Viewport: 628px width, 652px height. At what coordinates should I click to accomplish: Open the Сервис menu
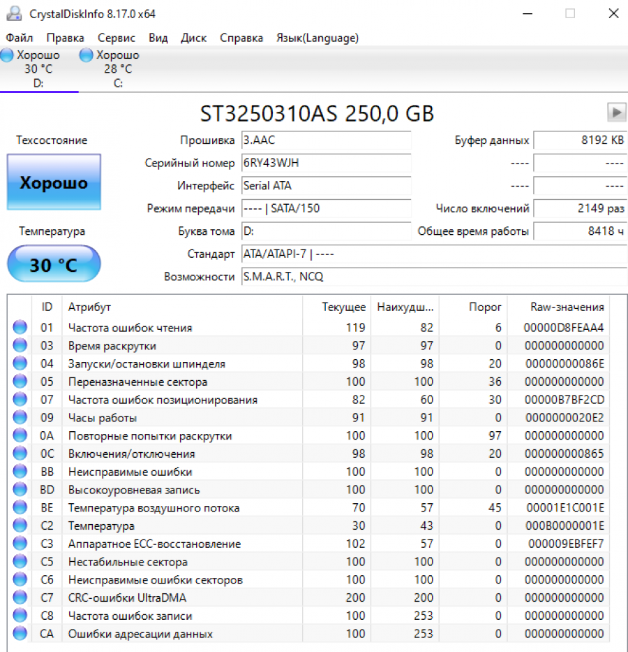tap(117, 38)
